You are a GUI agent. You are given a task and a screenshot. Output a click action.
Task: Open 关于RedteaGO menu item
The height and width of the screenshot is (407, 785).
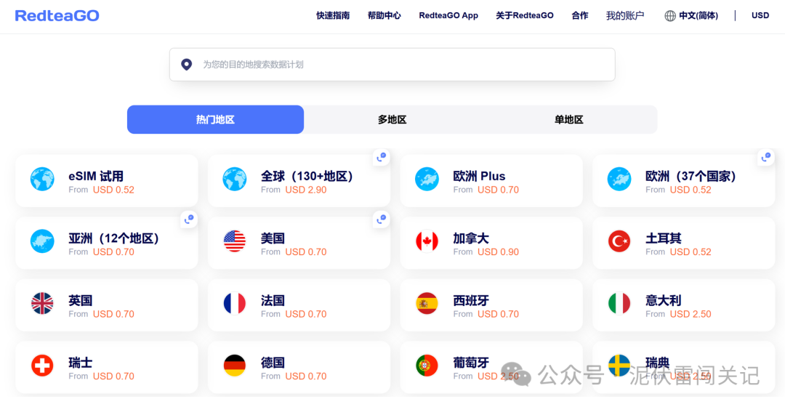pos(525,15)
